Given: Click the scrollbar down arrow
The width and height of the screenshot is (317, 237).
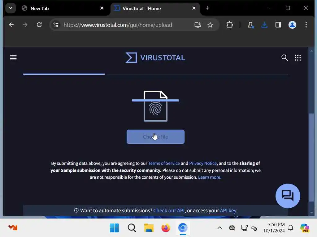Looking at the screenshot, I should point(311,213).
